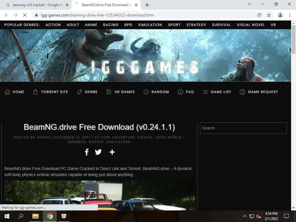Screen dimensions: 296x222
Task: Open the SIMULATION genre
Action: 150,25
